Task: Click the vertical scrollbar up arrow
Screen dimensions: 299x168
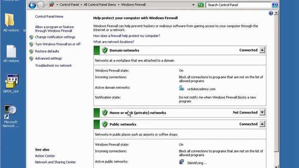Action: (276, 13)
